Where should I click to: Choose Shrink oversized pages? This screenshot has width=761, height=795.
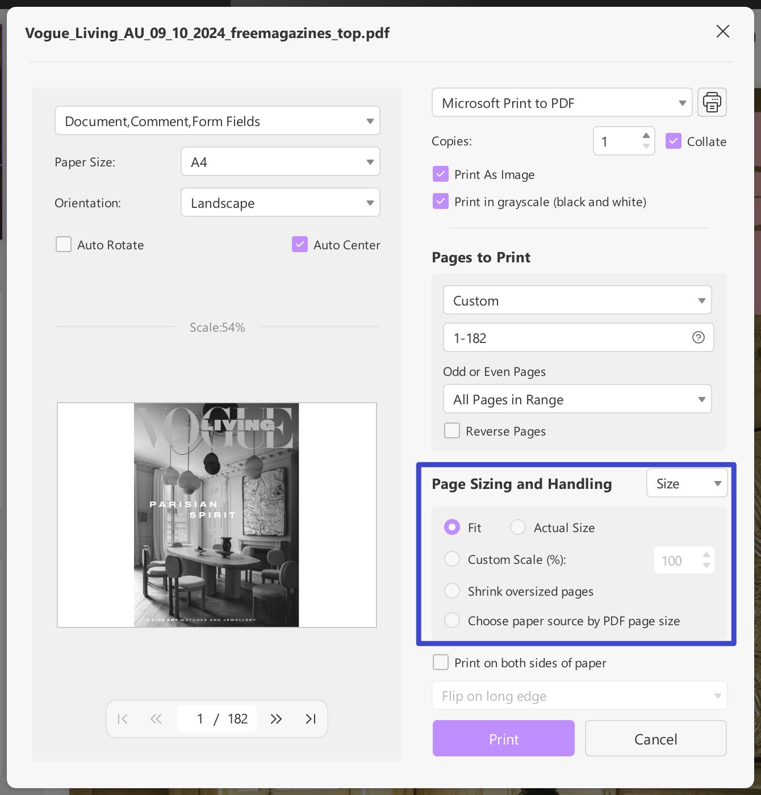point(452,591)
